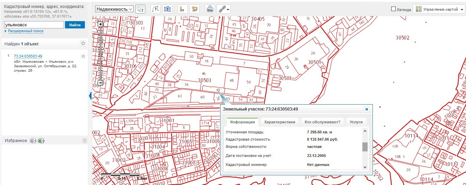Click the printer icon to print the map
This screenshot has width=466, height=185.
[210, 9]
